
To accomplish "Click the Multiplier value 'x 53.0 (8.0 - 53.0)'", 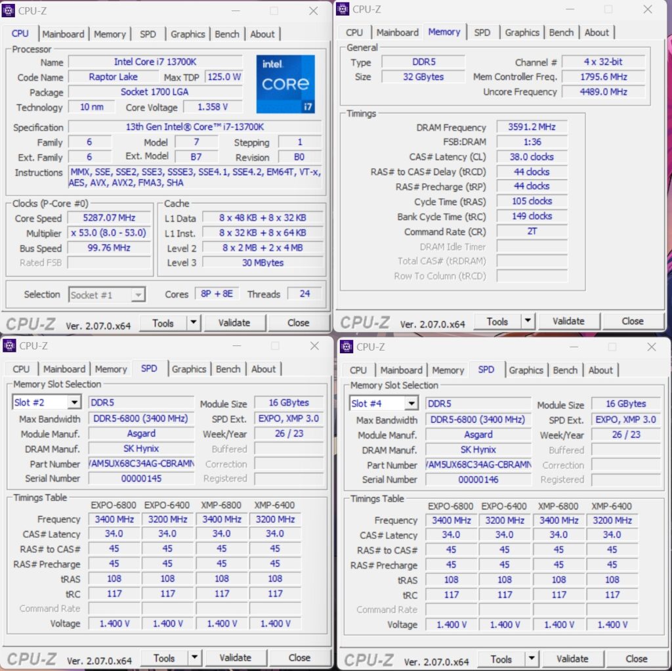I will [x=110, y=233].
